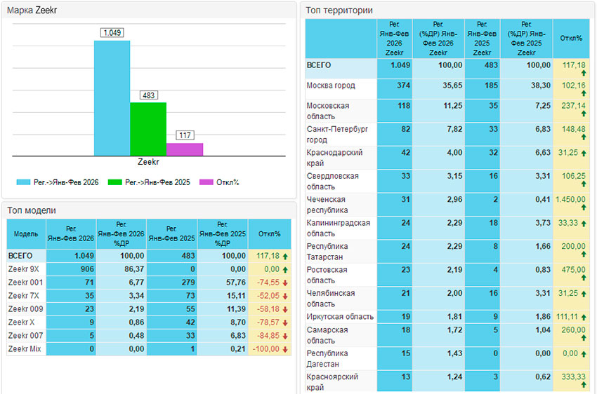
Task: Click the green up arrow for Москва город
Action: [583, 95]
